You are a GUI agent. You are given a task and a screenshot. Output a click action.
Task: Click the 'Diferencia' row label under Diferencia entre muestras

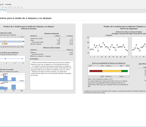pos(33,52)
